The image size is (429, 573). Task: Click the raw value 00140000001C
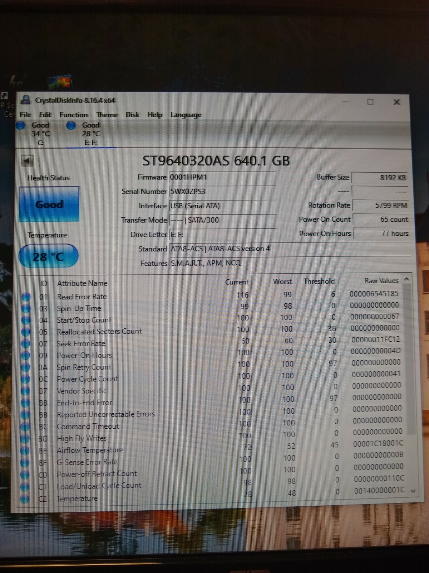pos(379,490)
